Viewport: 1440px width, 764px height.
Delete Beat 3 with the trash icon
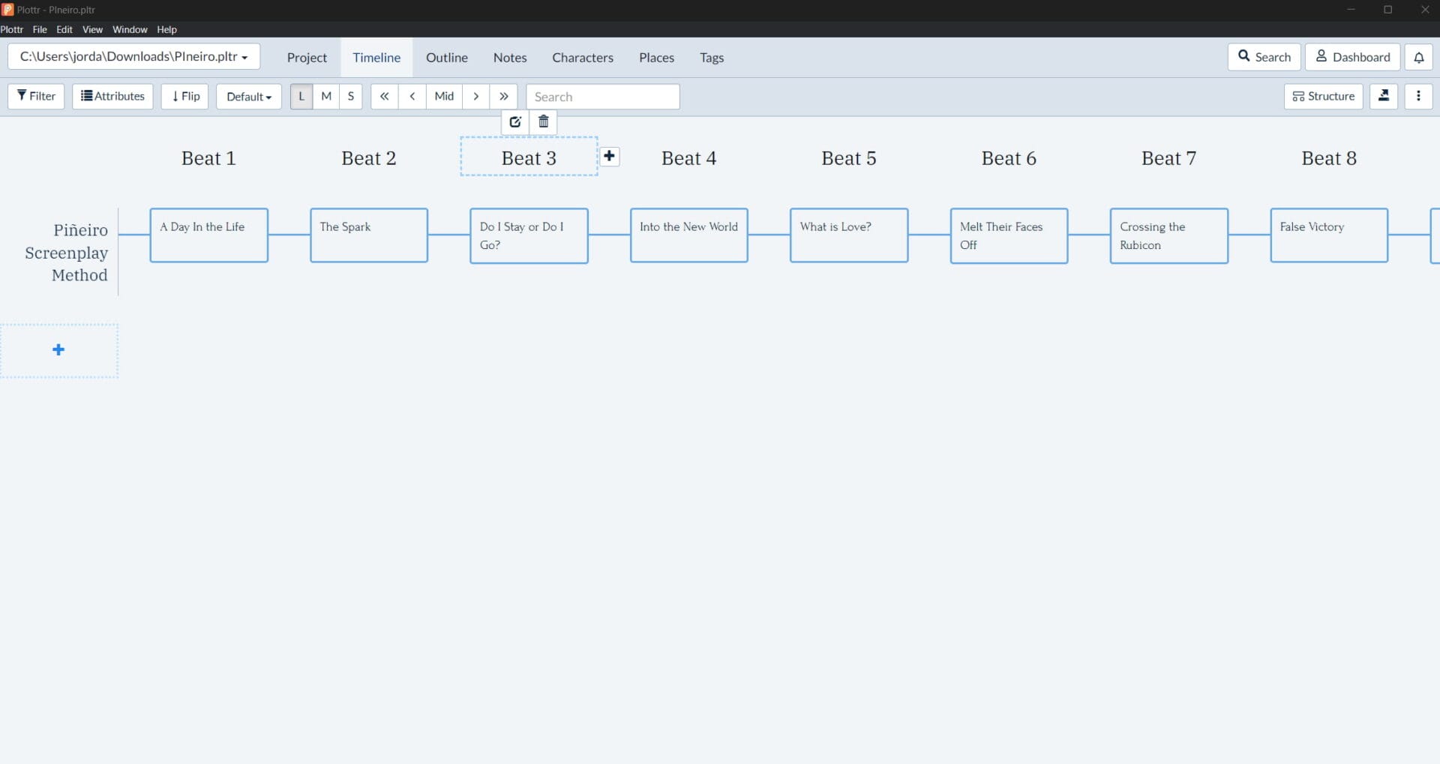point(543,122)
